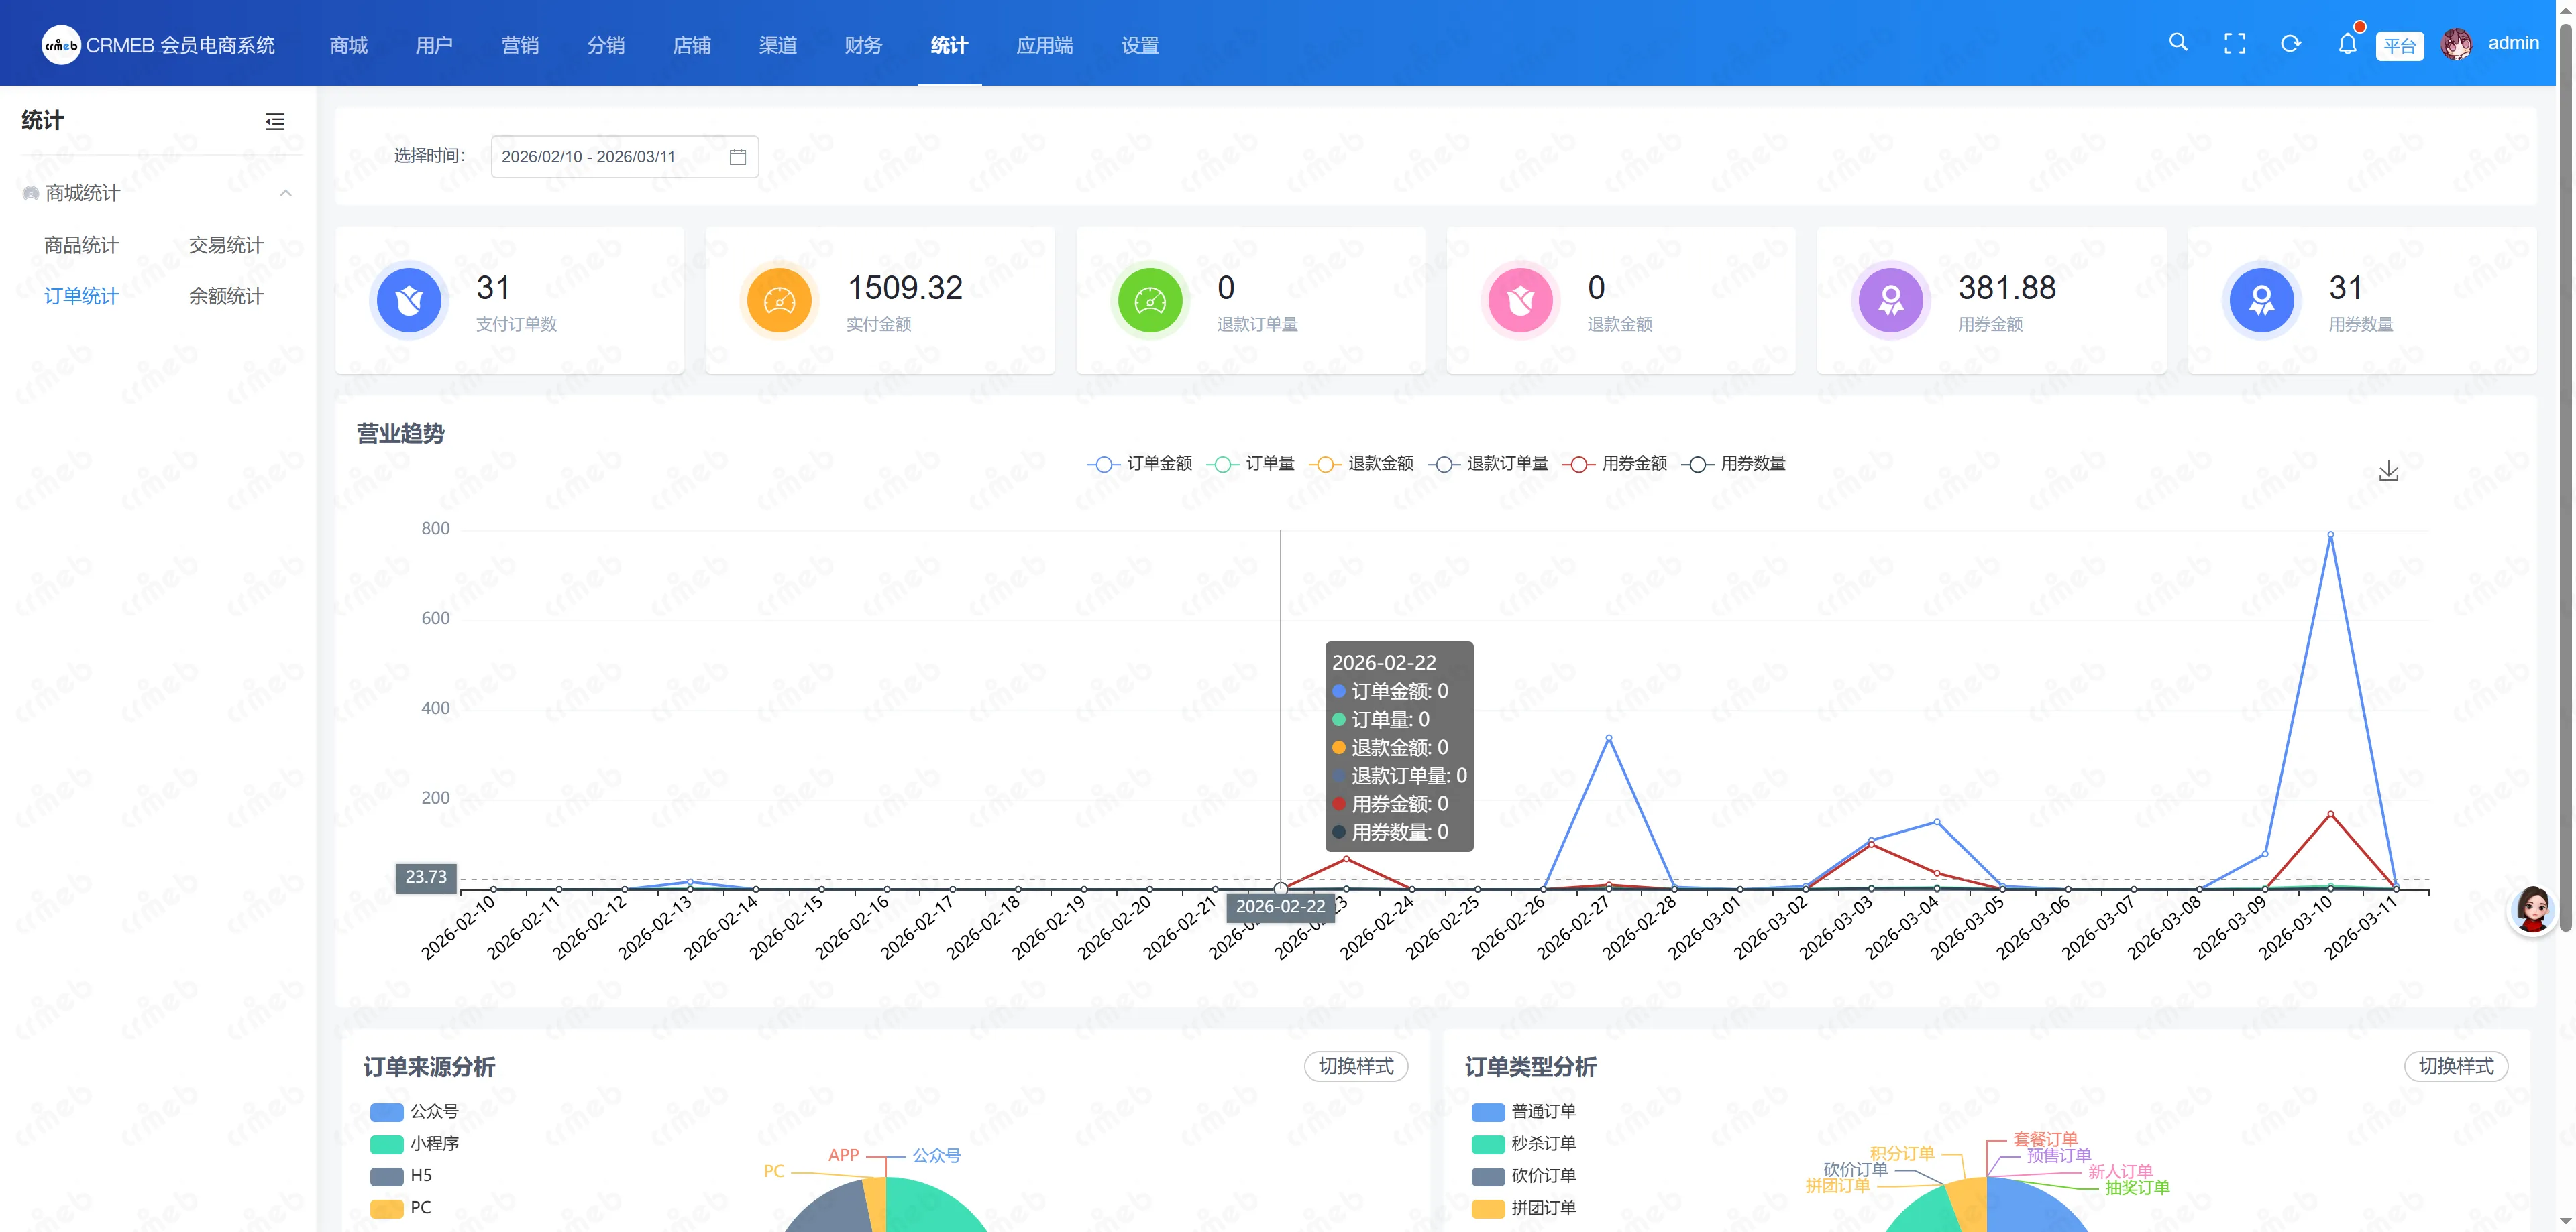Viewport: 2576px width, 1232px height.
Task: Toggle fullscreen mode icon
Action: coord(2234,43)
